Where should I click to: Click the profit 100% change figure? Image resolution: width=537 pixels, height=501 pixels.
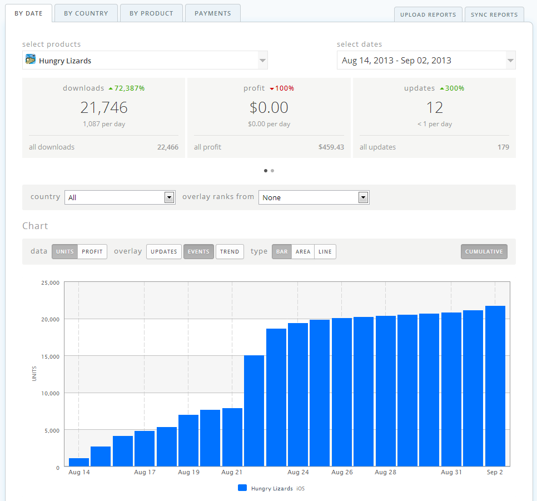click(x=285, y=88)
